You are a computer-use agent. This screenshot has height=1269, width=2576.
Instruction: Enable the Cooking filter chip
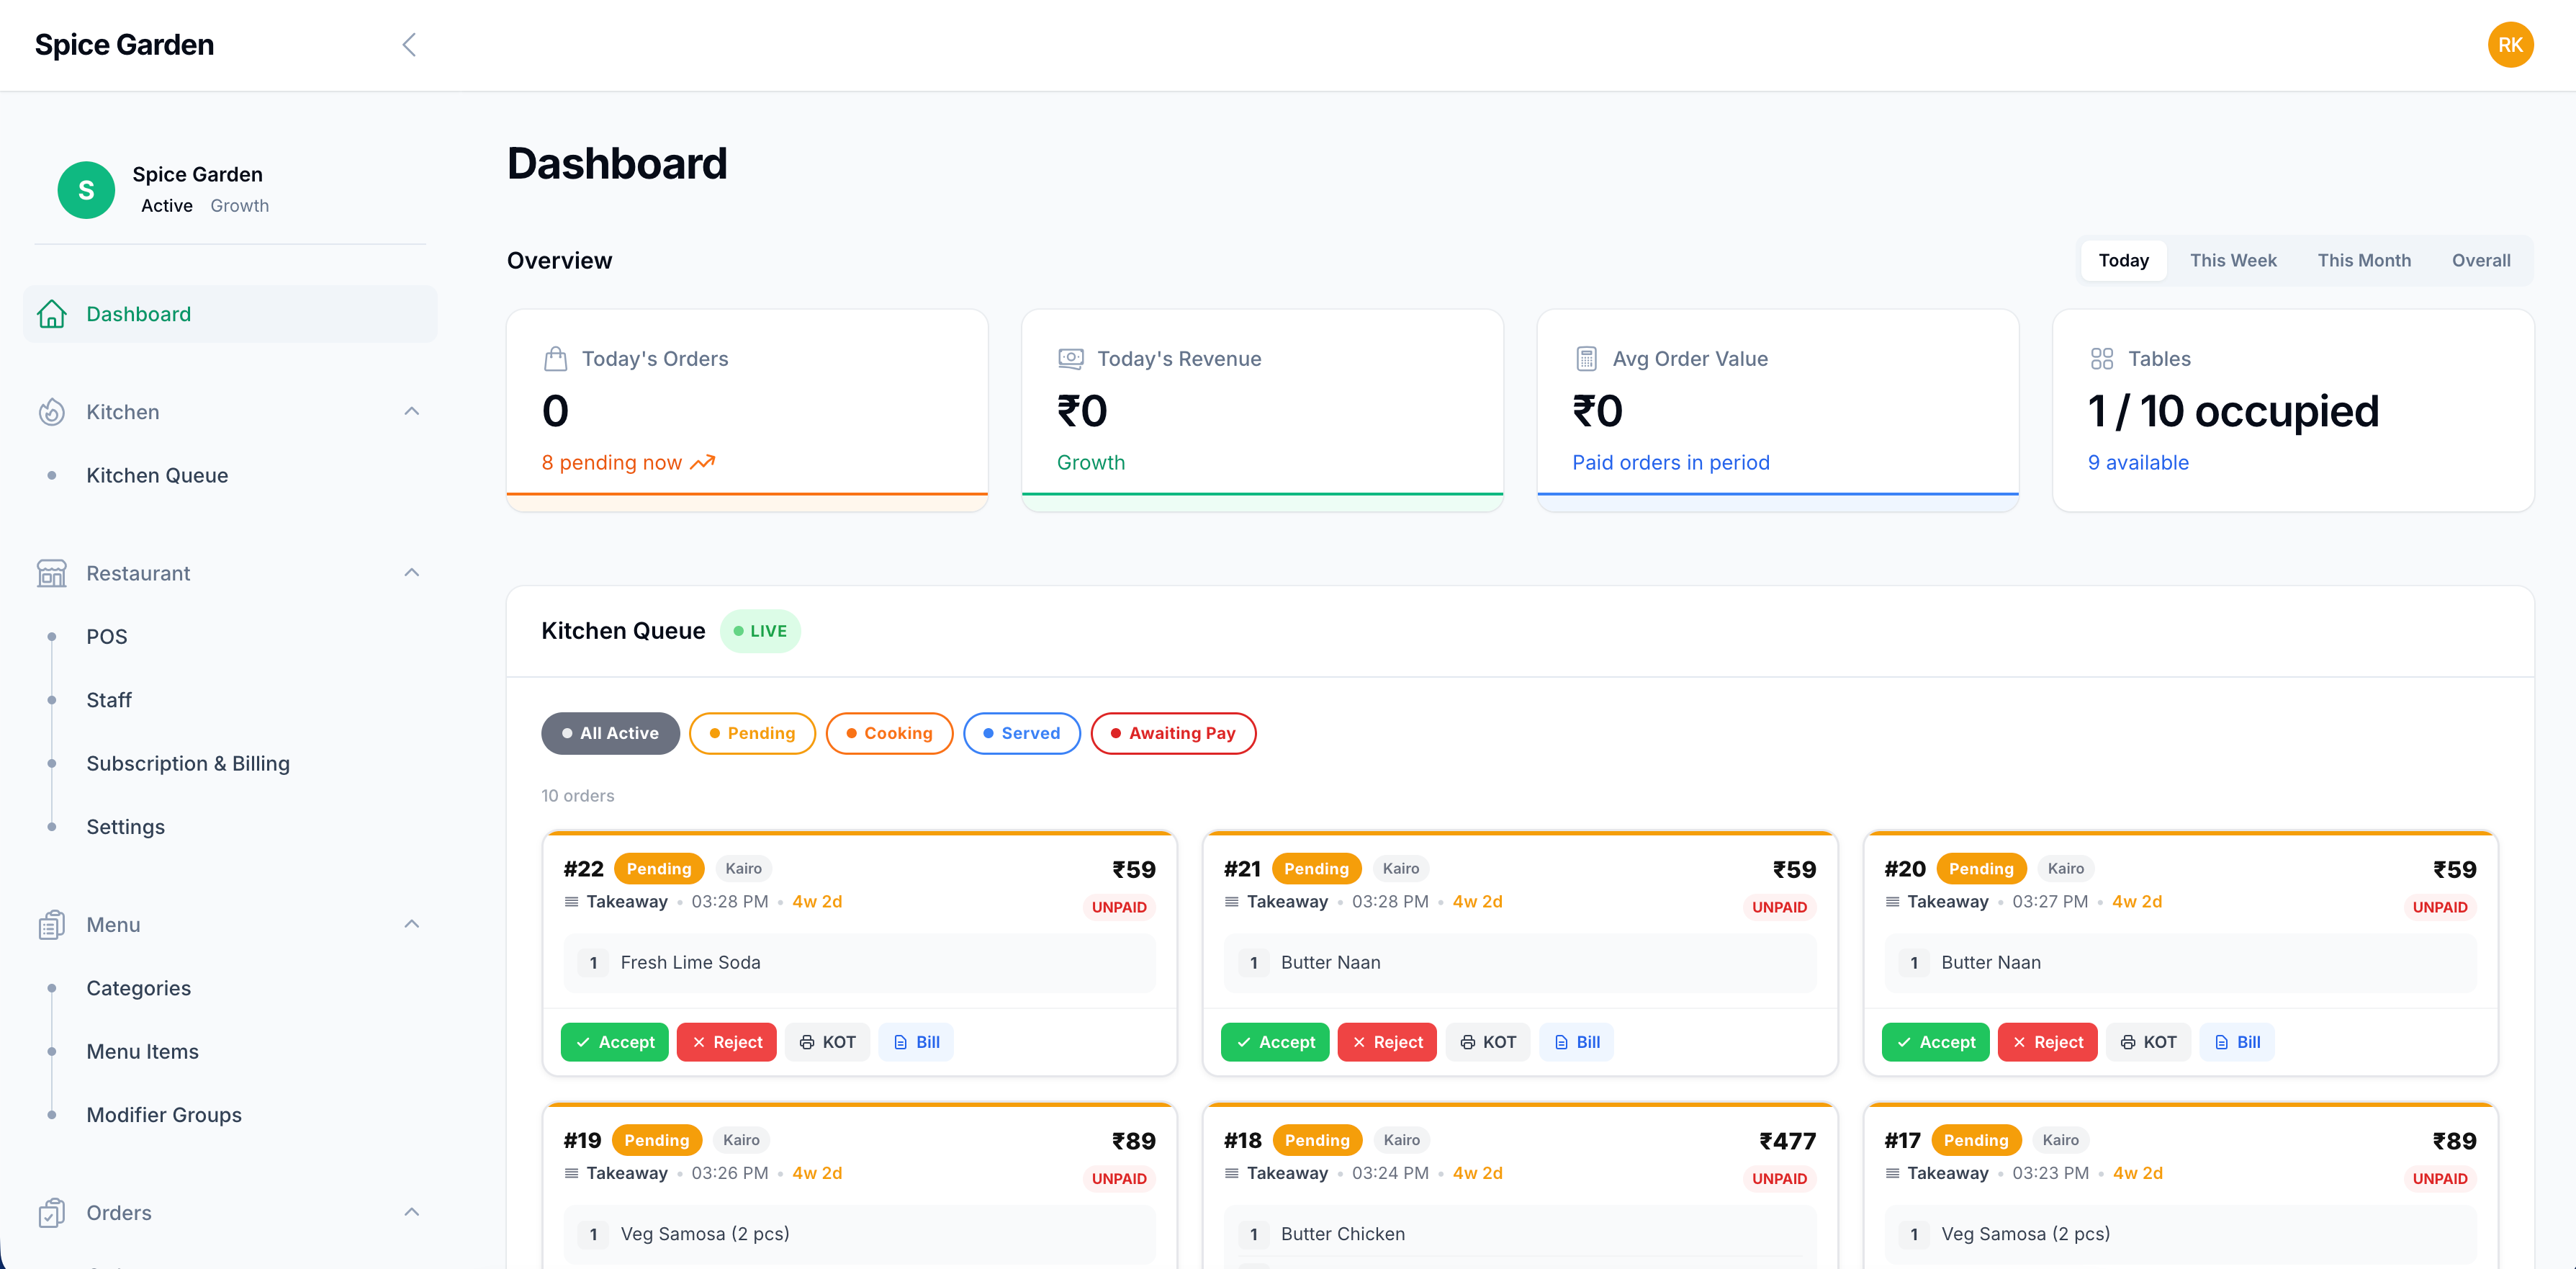coord(889,733)
